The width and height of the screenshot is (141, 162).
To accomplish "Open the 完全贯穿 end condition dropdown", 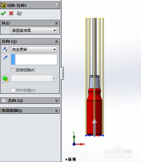I will pyautogui.click(x=34, y=50).
